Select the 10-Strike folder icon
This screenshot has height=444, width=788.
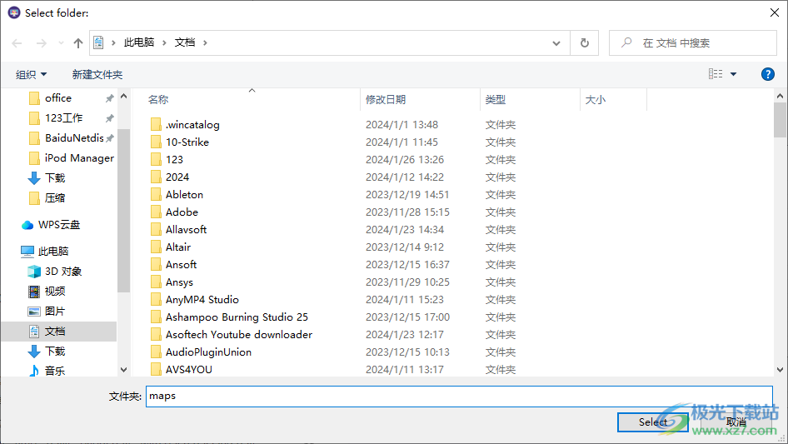[157, 142]
